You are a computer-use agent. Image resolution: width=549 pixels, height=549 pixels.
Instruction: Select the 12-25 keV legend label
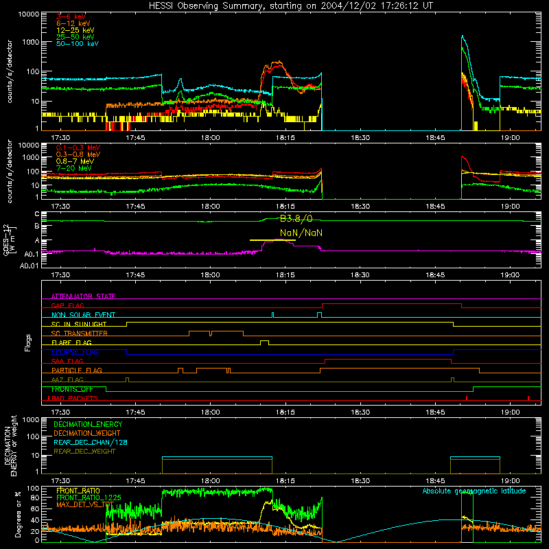(x=75, y=30)
